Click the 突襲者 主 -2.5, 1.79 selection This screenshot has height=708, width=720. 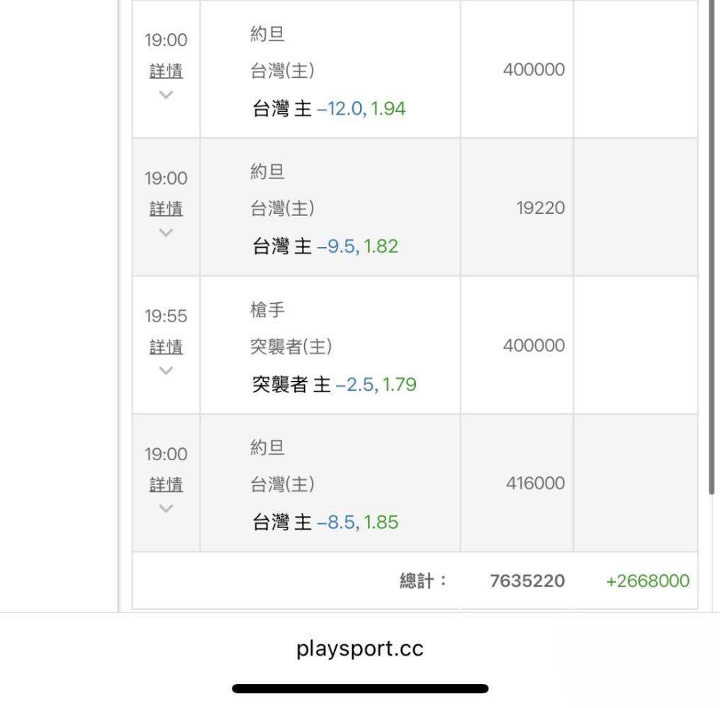pos(334,385)
